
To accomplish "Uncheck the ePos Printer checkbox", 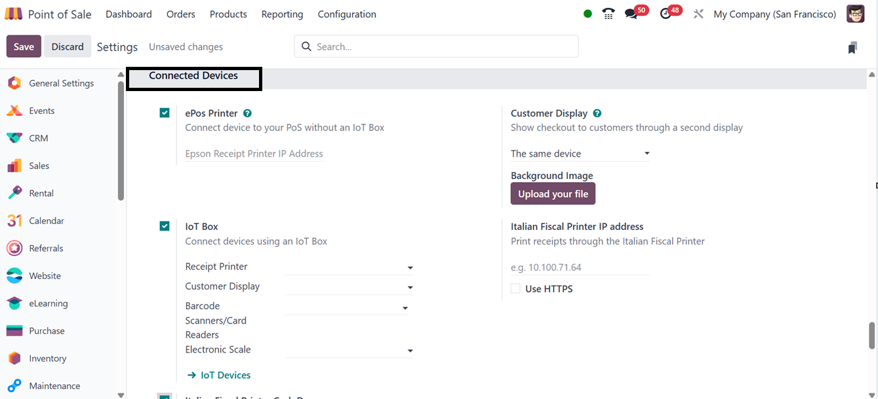I will pyautogui.click(x=165, y=113).
